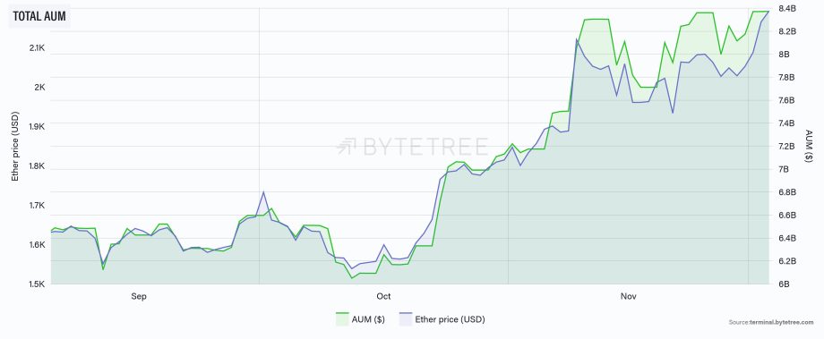
Task: Click the Ether price (USD) axis title
Action: coord(14,147)
